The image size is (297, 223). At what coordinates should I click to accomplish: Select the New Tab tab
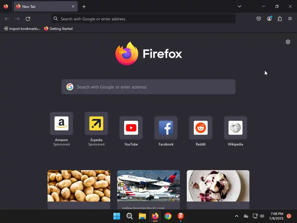click(46, 6)
